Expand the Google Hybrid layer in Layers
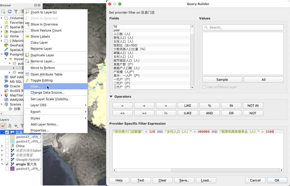Image resolution: width=290 pixels, height=186 pixels. (2, 160)
